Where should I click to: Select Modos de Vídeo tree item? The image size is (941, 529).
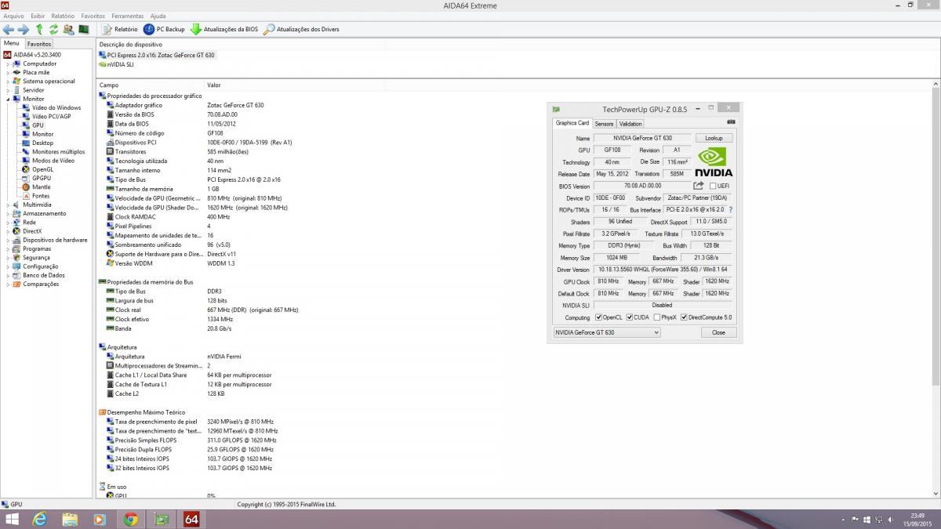(53, 161)
